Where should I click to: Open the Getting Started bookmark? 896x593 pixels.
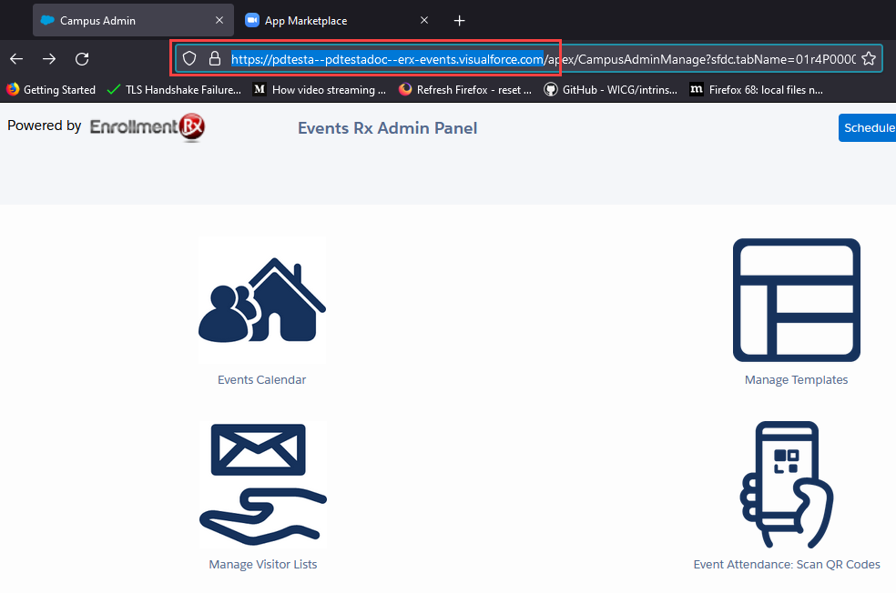click(x=51, y=89)
